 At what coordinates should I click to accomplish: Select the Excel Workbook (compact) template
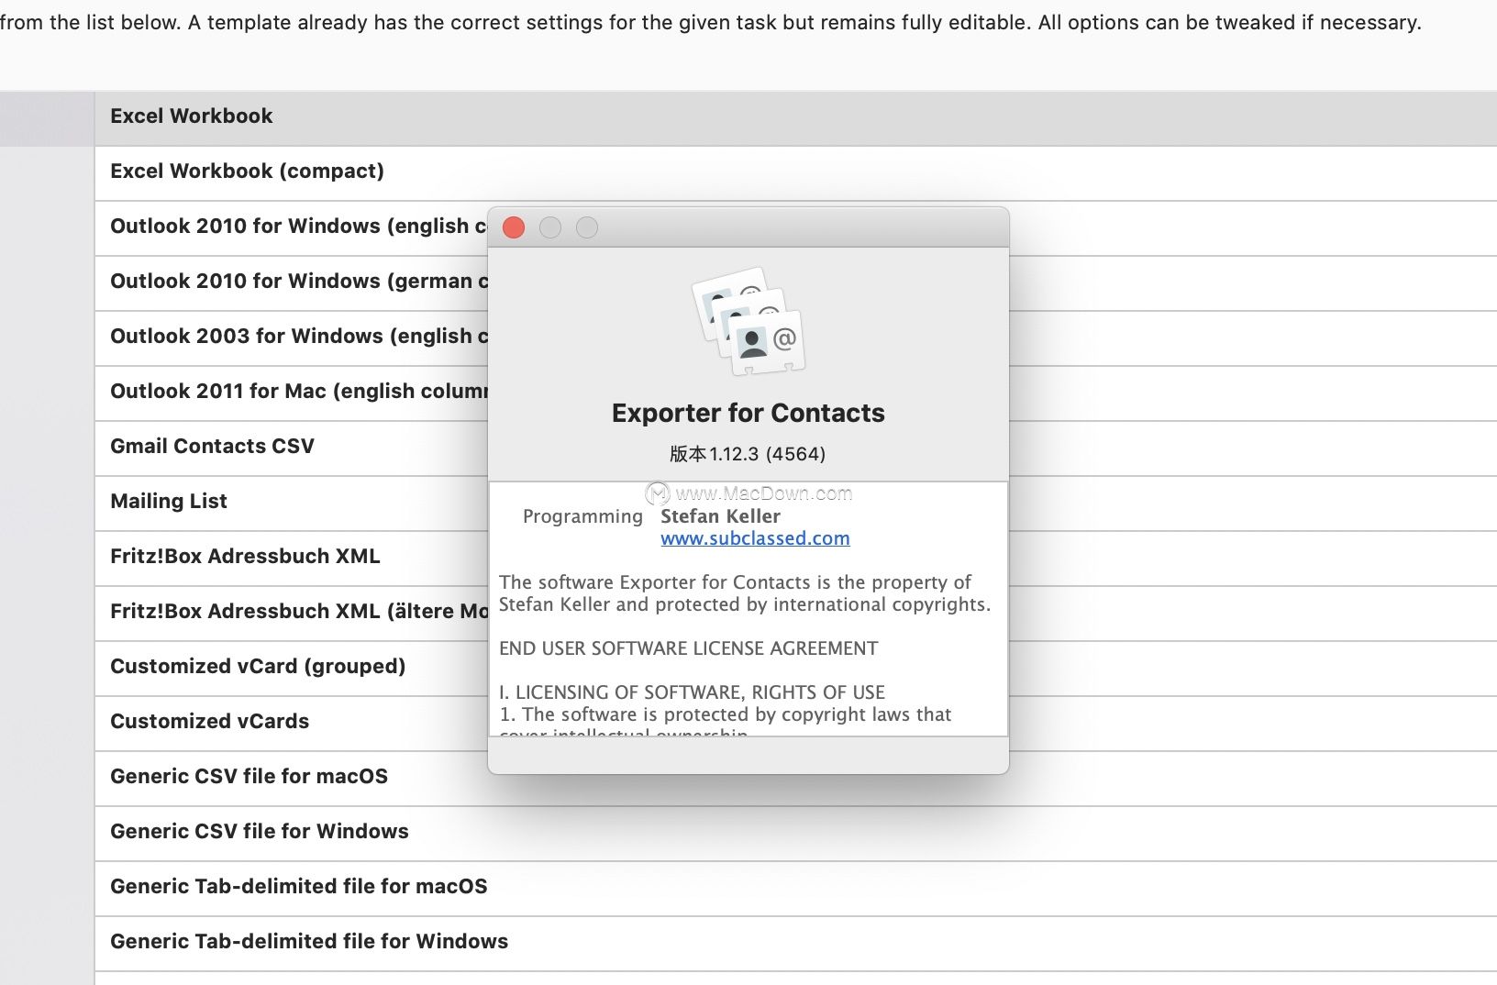click(795, 173)
